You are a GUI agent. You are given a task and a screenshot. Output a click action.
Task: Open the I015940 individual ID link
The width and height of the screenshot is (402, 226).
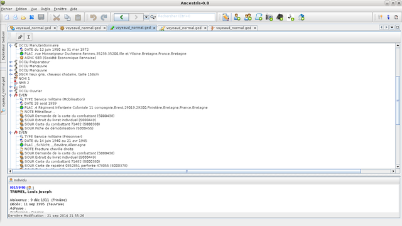pos(18,188)
